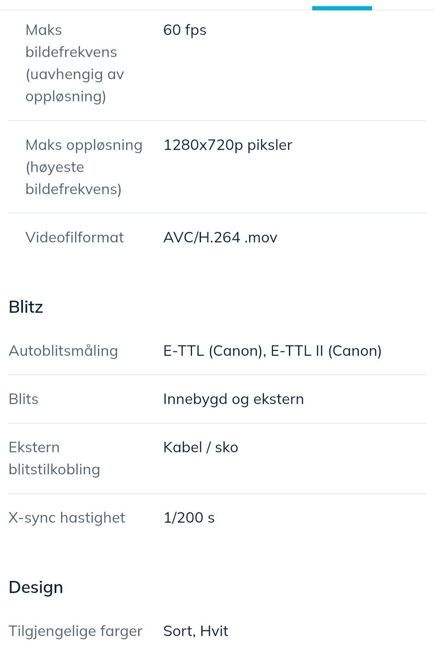
Task: Click the Maks oppløsning label
Action: (84, 145)
